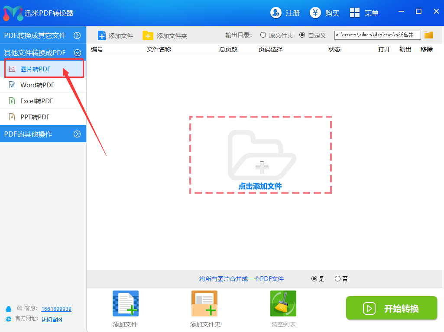Select Word转PDF in the sidebar
Image resolution: width=444 pixels, height=332 pixels.
coord(37,85)
